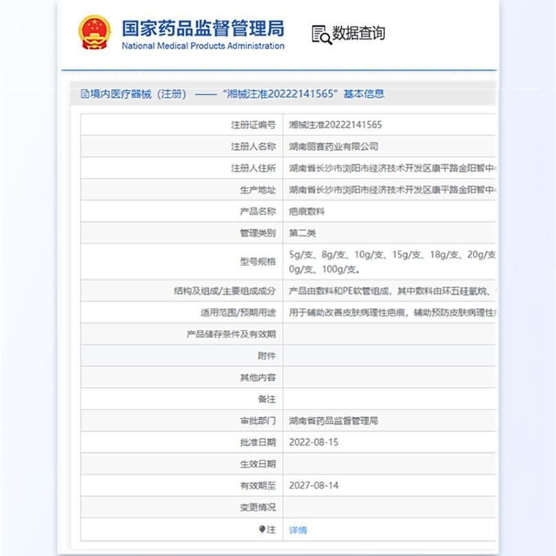This screenshot has width=556, height=556.
Task: Select the 产品名称 row label
Action: click(x=258, y=212)
